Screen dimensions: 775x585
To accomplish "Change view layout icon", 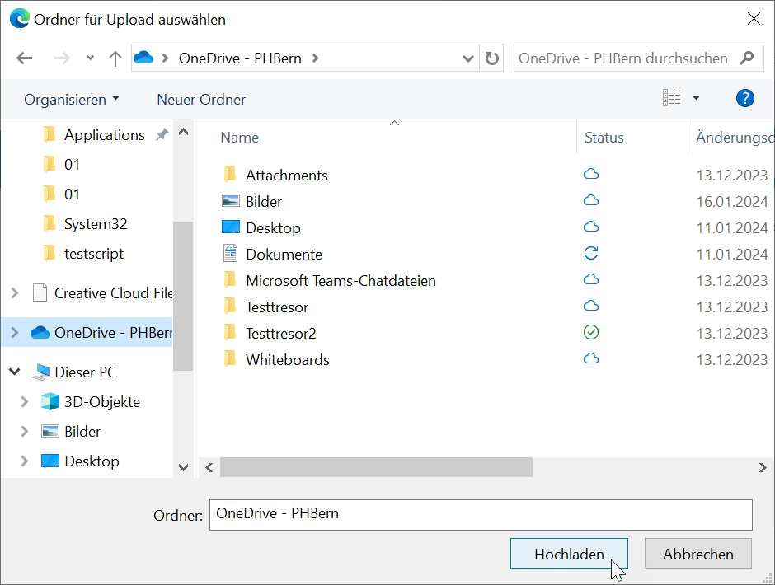I will pos(672,99).
